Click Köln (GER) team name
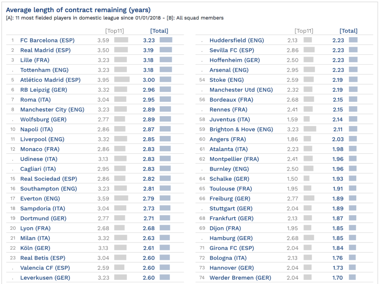The width and height of the screenshot is (380, 284). [35, 248]
